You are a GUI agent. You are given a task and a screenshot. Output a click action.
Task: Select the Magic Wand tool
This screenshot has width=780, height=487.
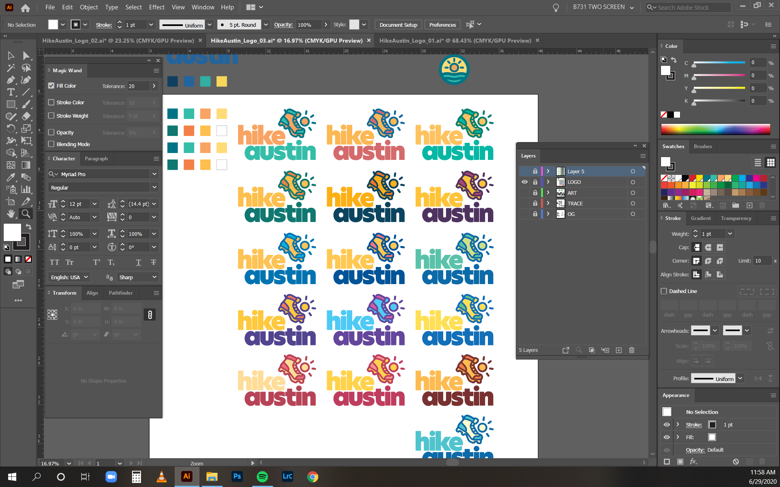point(11,68)
